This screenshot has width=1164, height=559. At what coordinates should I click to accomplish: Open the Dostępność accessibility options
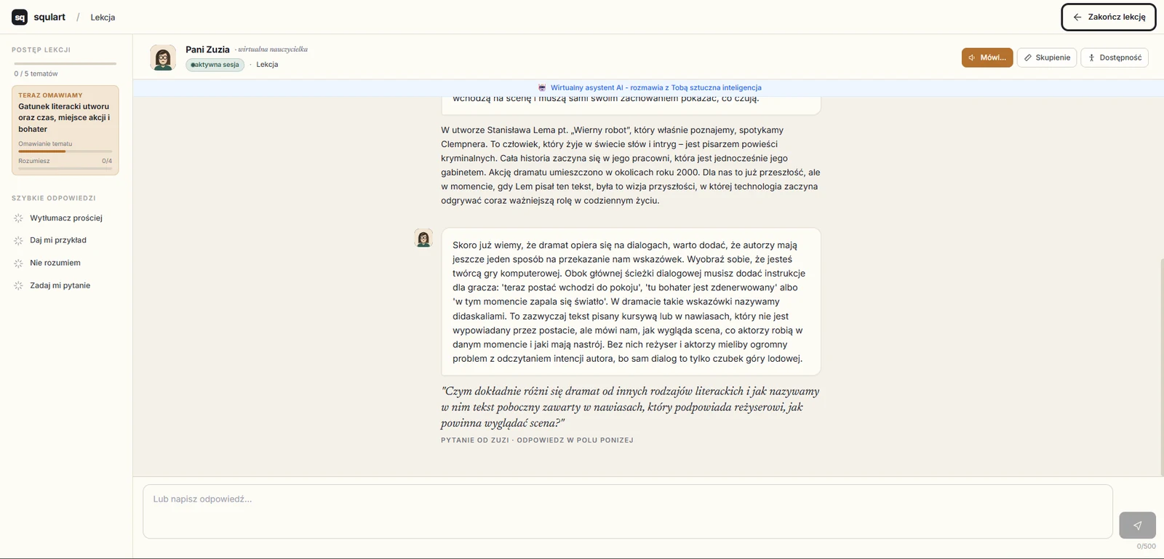coord(1115,58)
